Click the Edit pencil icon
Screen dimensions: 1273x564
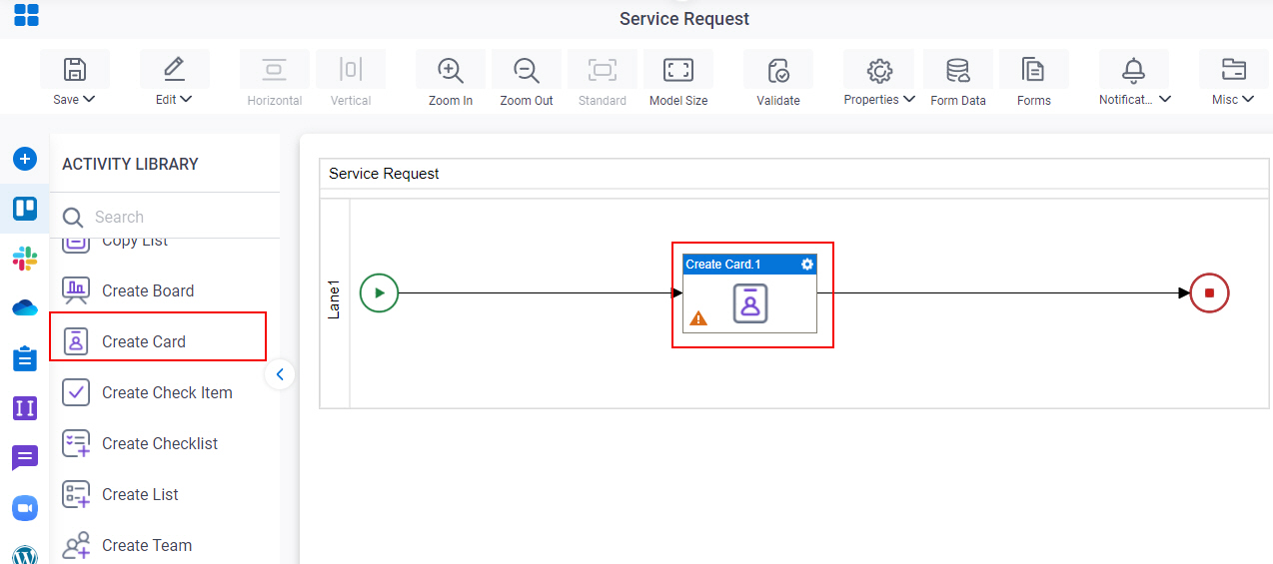click(x=175, y=70)
